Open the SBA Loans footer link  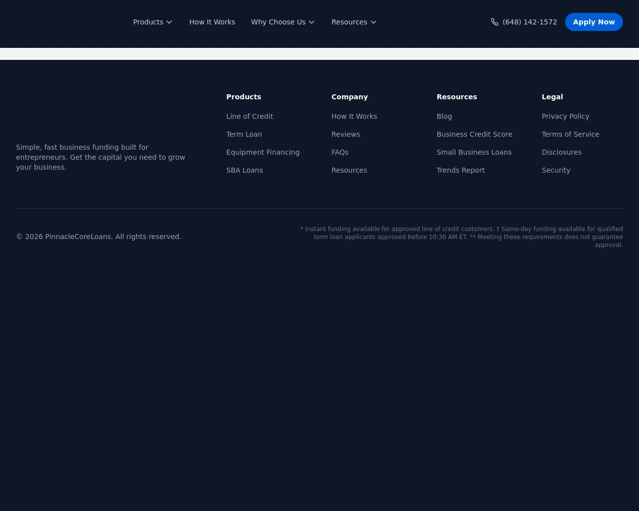point(245,170)
